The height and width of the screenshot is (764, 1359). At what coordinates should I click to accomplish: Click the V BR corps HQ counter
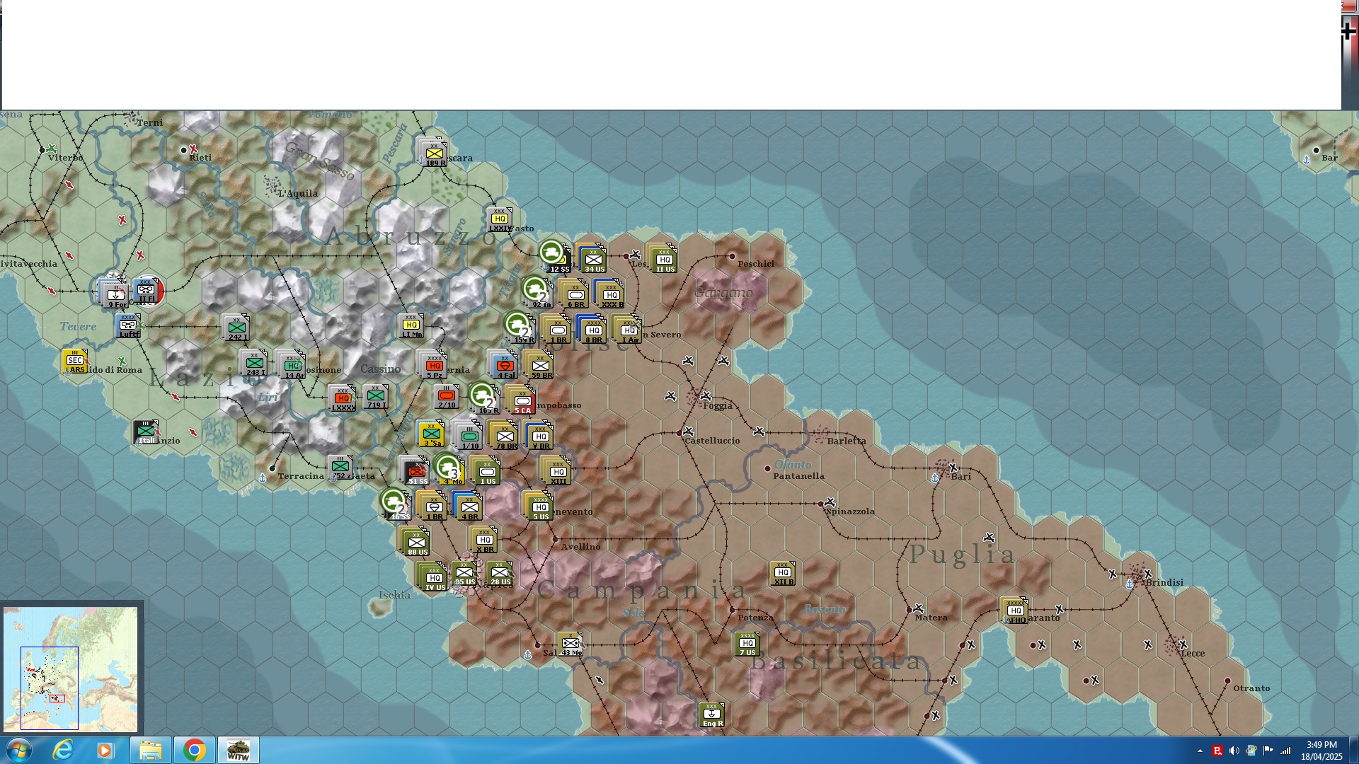[541, 436]
